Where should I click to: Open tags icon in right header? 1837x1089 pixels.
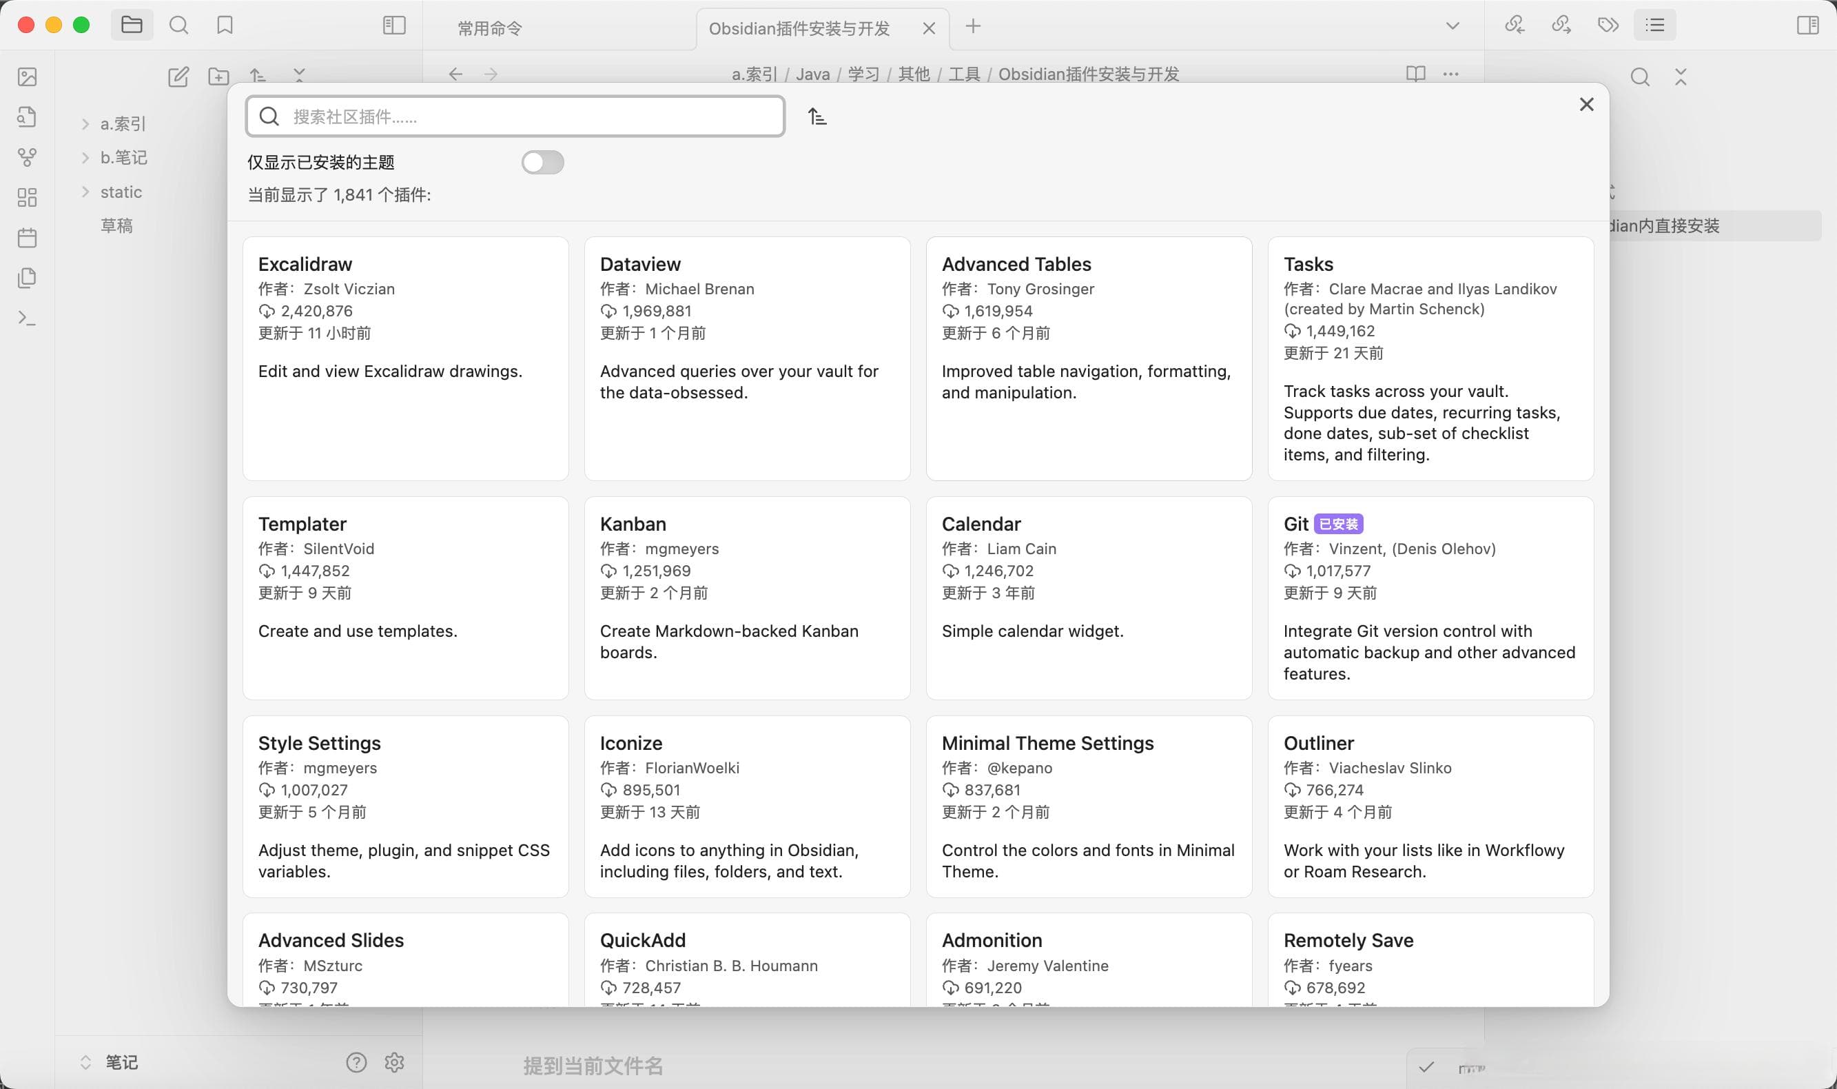pyautogui.click(x=1608, y=25)
